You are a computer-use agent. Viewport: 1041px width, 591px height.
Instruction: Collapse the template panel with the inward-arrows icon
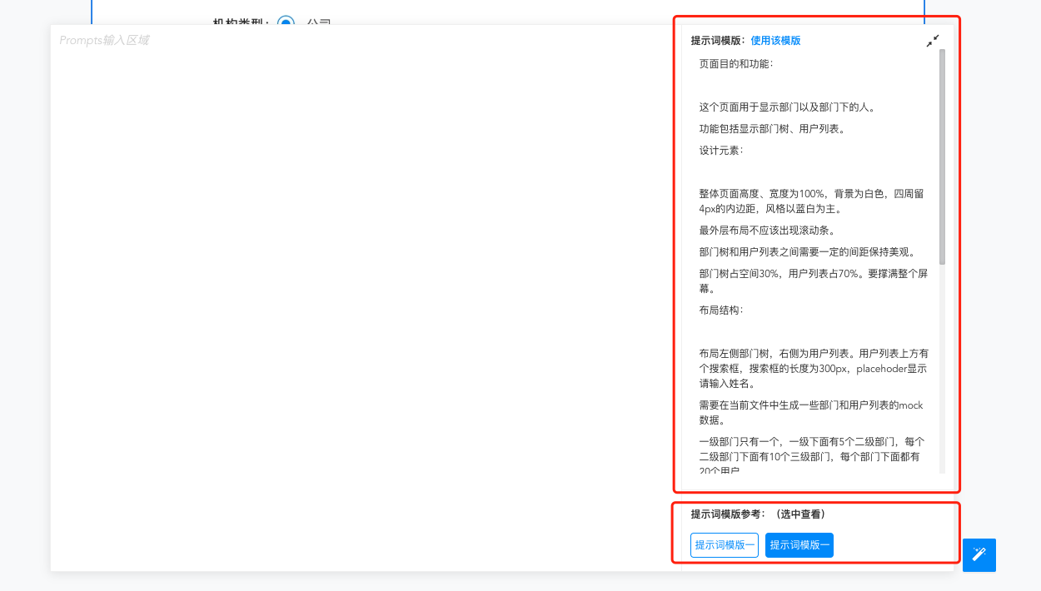pos(933,40)
